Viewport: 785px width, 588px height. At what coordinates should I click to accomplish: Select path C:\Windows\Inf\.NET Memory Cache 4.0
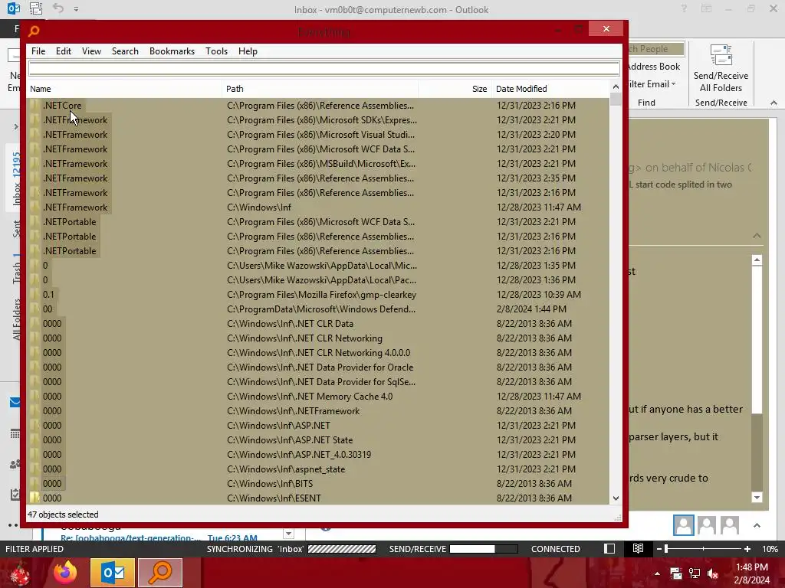click(310, 397)
